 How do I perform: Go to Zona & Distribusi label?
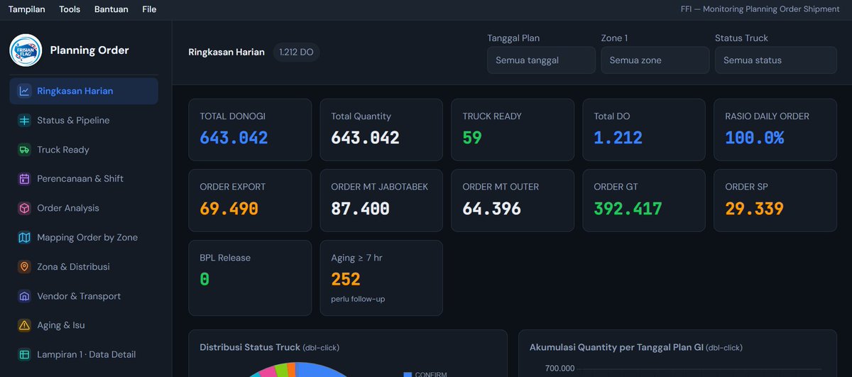[73, 267]
